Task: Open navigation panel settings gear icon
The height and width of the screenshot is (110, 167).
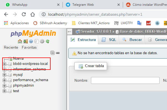Action: (42, 41)
